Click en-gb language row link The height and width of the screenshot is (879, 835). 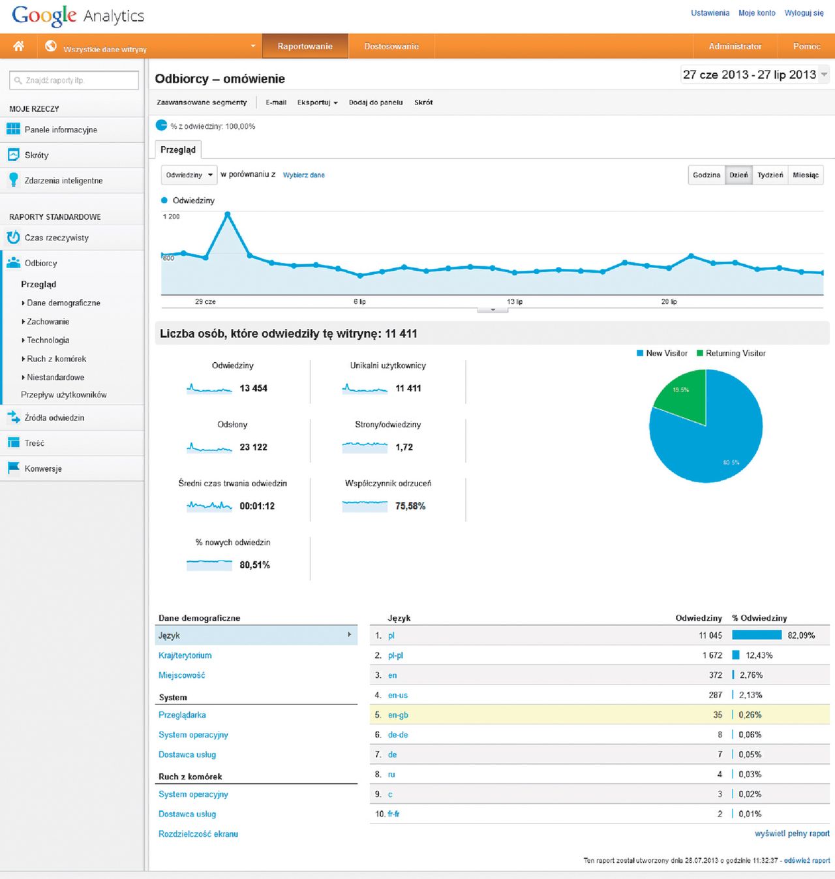pyautogui.click(x=398, y=715)
